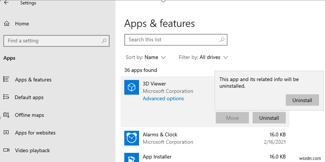Open the Sort by Name dropdown
Viewport: 325px width, 162px height.
tap(146, 57)
